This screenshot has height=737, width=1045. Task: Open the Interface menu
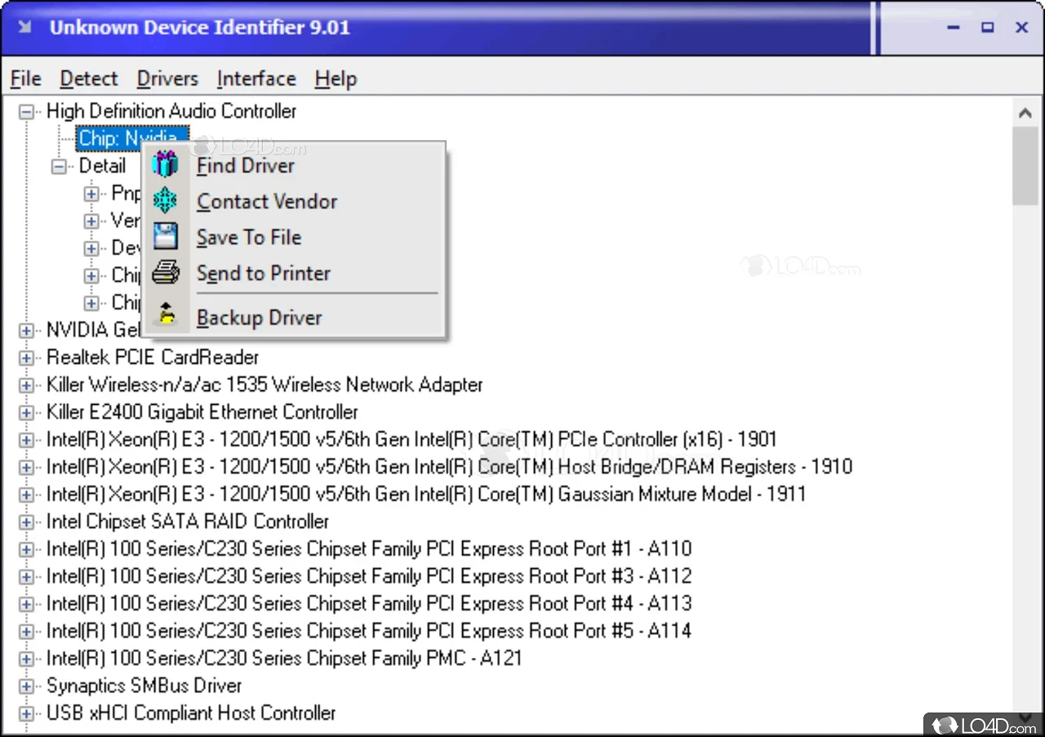point(256,78)
